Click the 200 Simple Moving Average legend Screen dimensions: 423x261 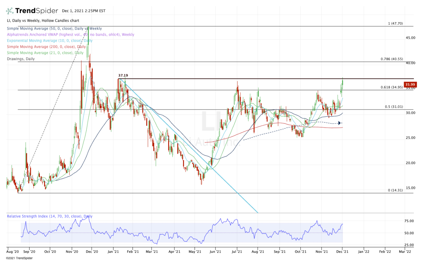pyautogui.click(x=46, y=46)
